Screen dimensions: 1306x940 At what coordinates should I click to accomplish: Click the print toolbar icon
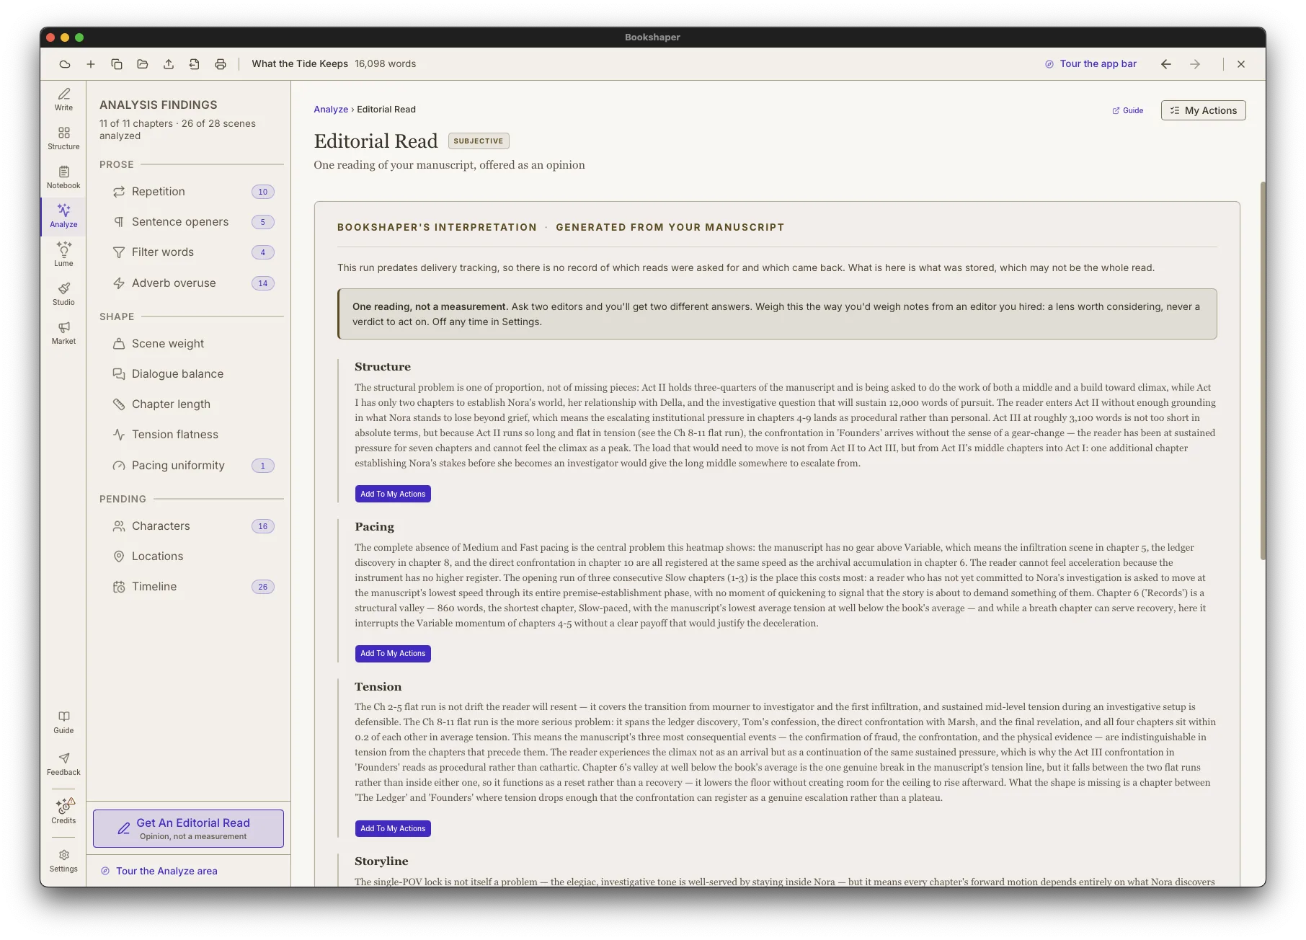pos(221,64)
